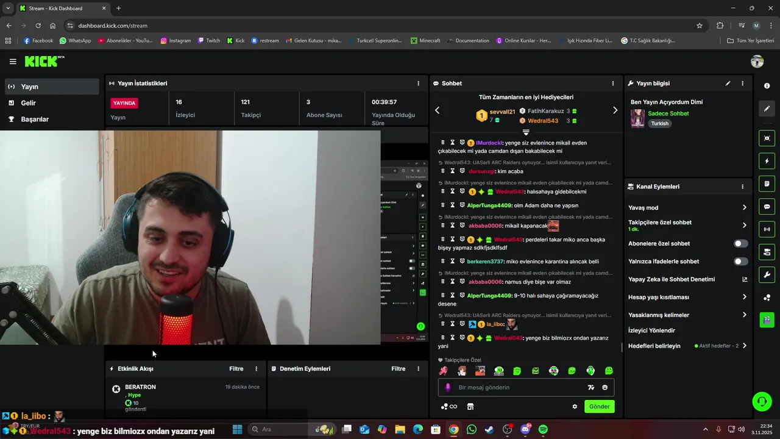Click the info icon in right sidebar

point(767,86)
